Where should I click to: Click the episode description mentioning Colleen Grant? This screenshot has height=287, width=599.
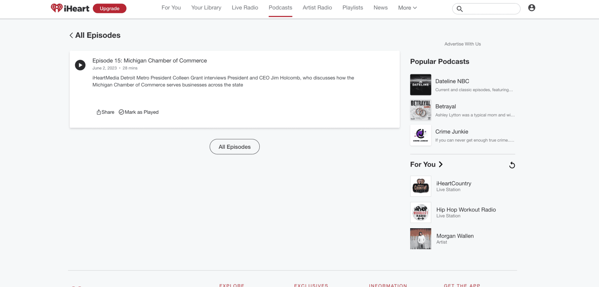[x=223, y=81]
